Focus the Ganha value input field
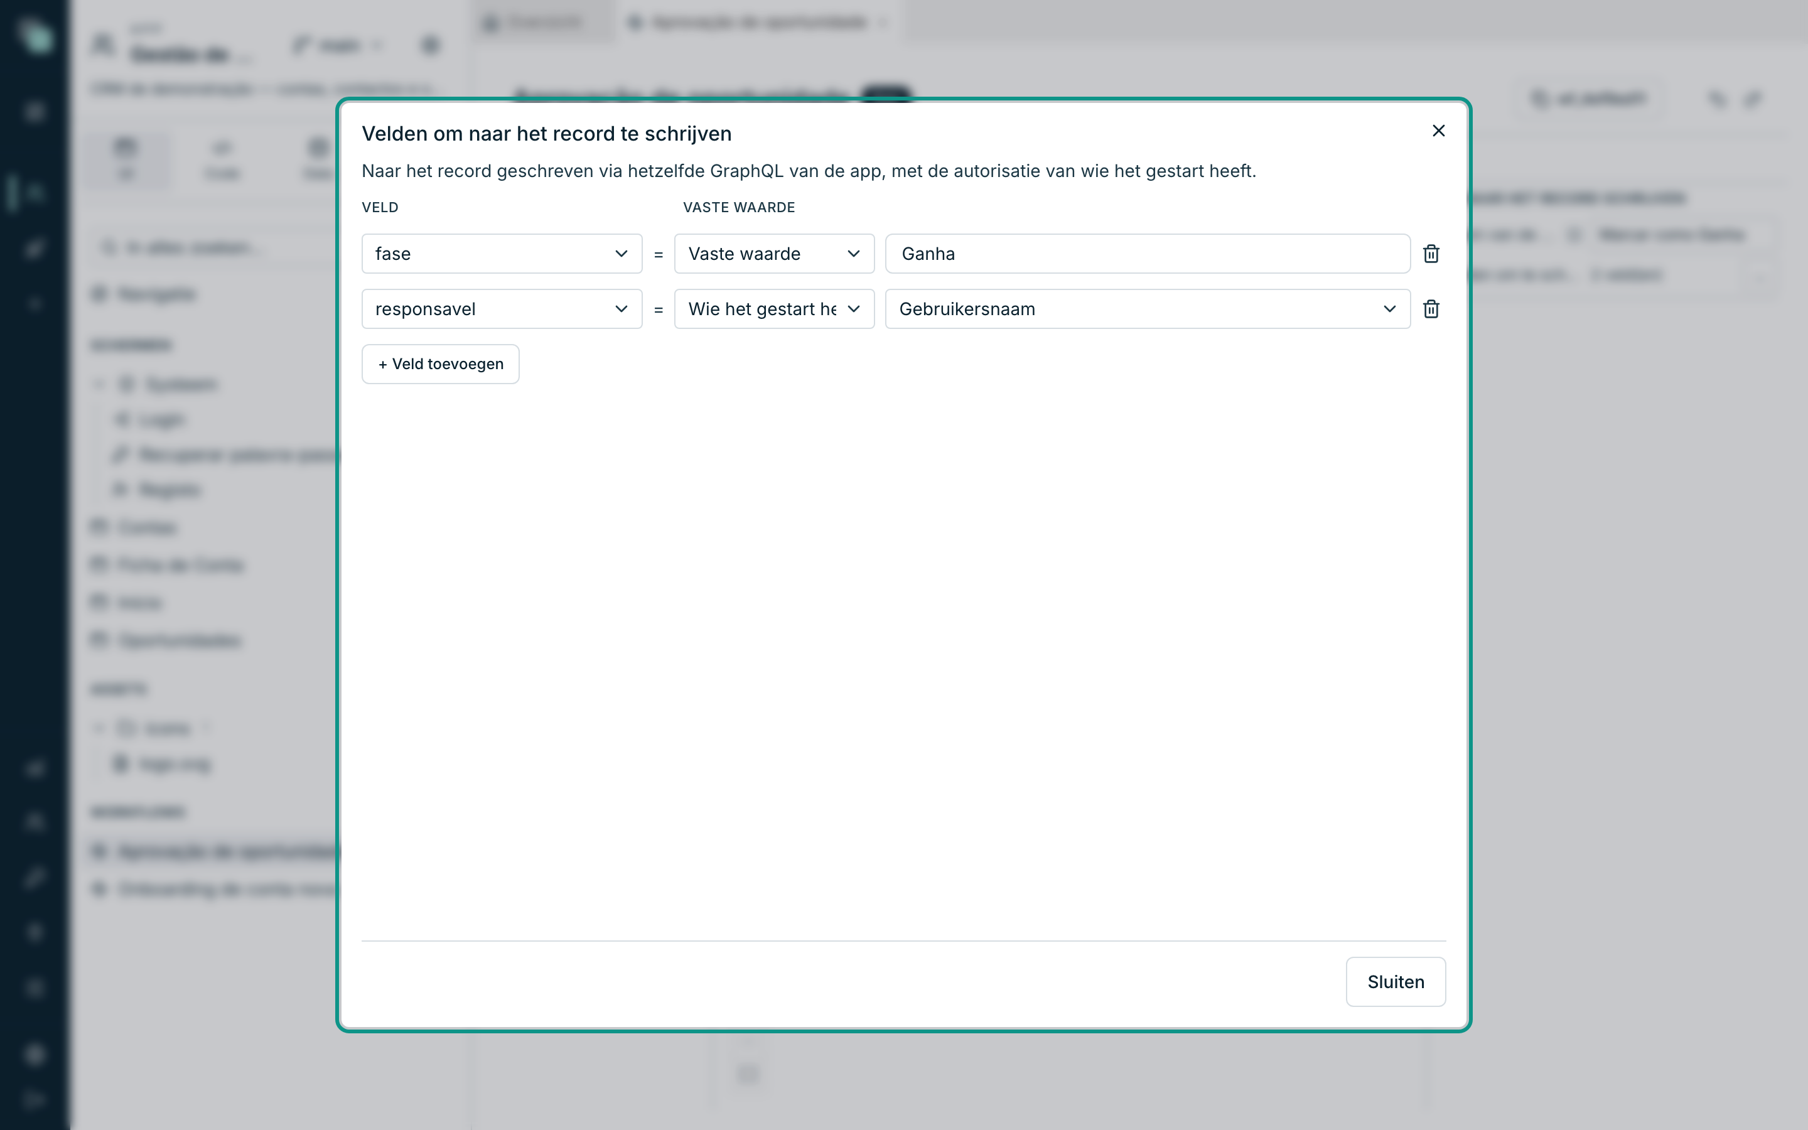Image resolution: width=1808 pixels, height=1130 pixels. tap(1148, 254)
